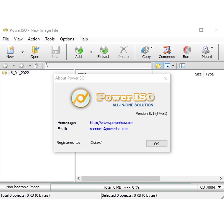The image size is (224, 224).
Task: Open the Tools menu
Action: [50, 39]
